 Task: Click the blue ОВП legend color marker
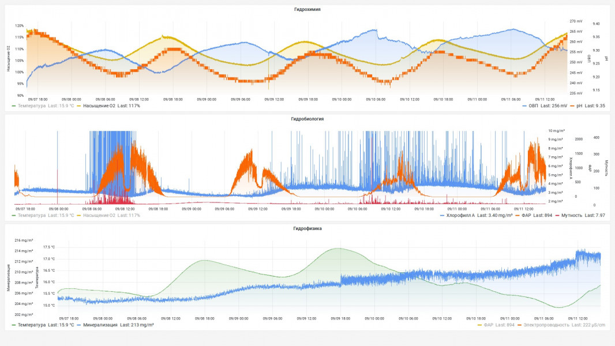click(x=524, y=106)
